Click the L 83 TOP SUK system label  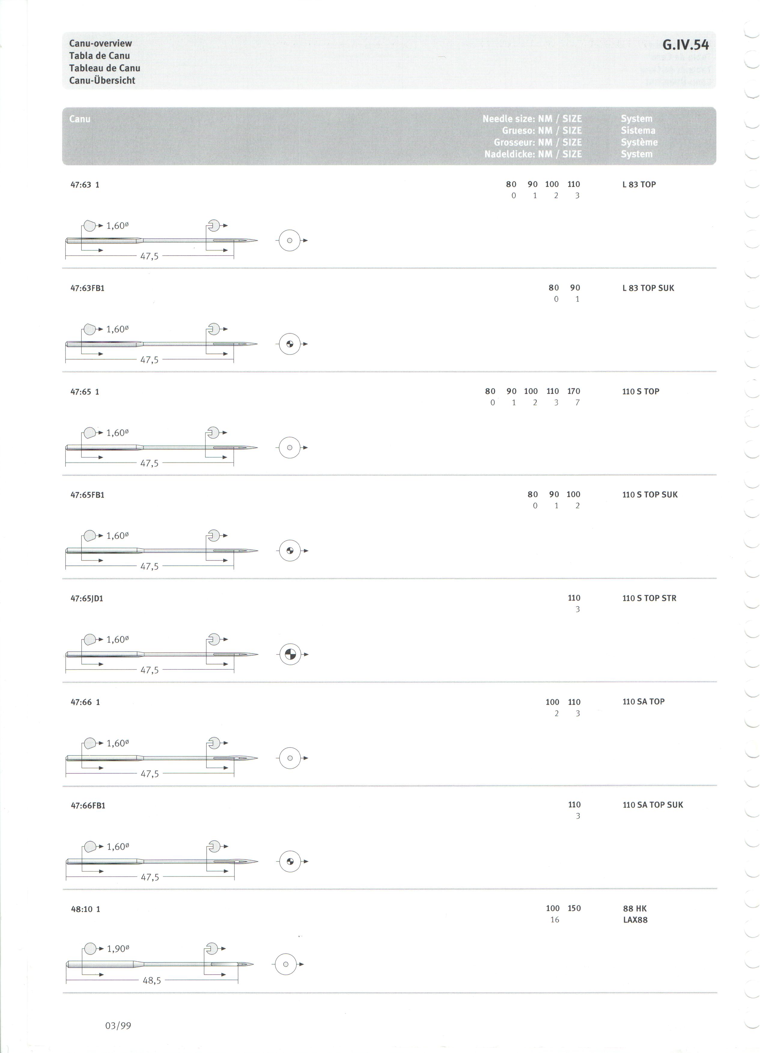point(649,288)
